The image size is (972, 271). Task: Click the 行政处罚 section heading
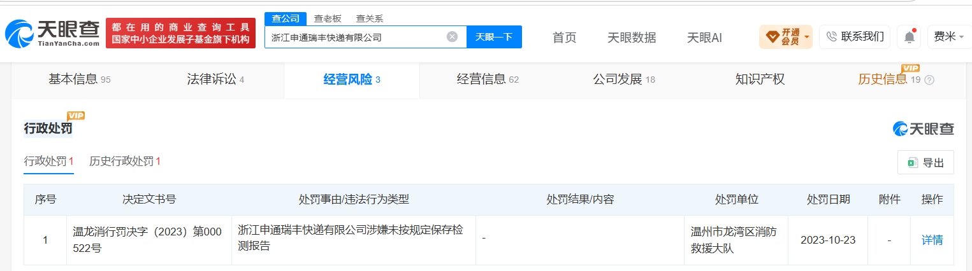click(x=48, y=129)
